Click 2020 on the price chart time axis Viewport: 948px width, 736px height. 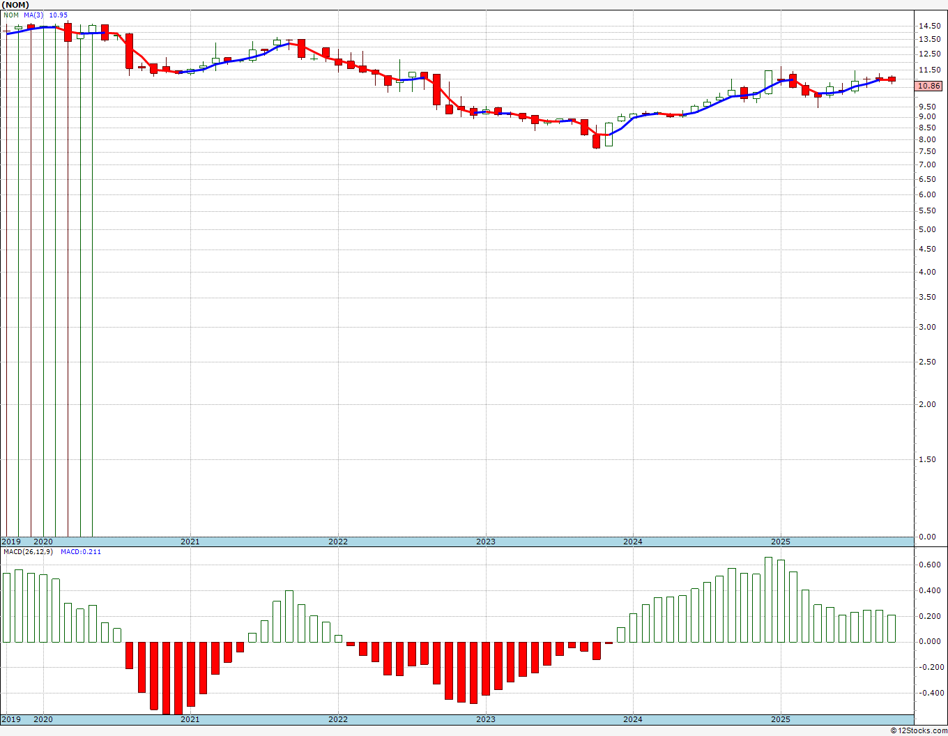coord(43,542)
